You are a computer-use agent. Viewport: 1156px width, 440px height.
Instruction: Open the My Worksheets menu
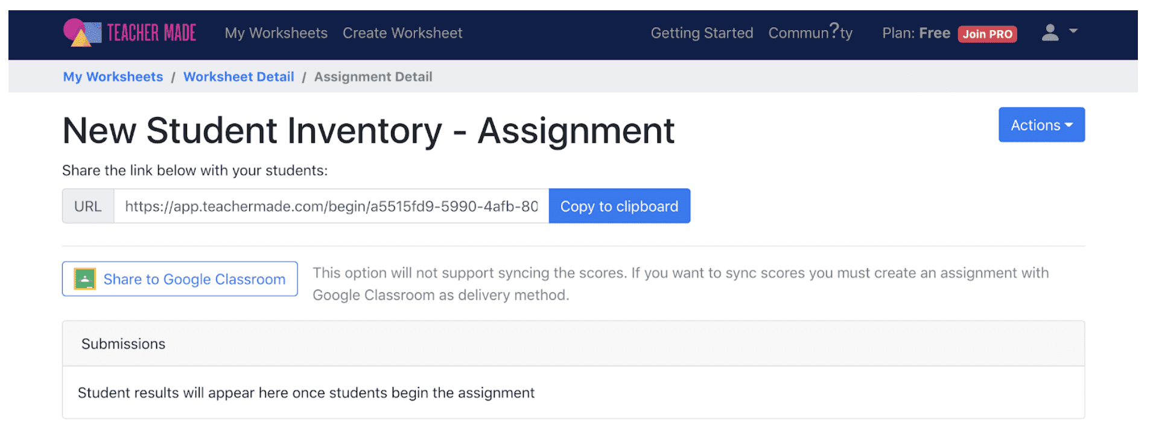tap(275, 33)
